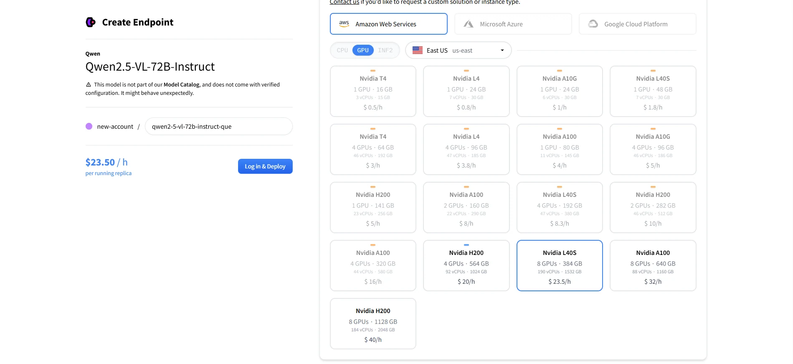Select Nvidia T4 4 GPUs 64 GB
The width and height of the screenshot is (793, 364).
pos(373,149)
